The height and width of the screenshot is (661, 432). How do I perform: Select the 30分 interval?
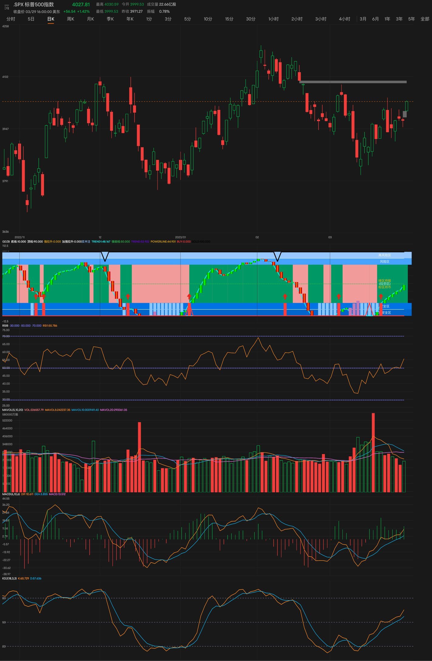pyautogui.click(x=251, y=19)
